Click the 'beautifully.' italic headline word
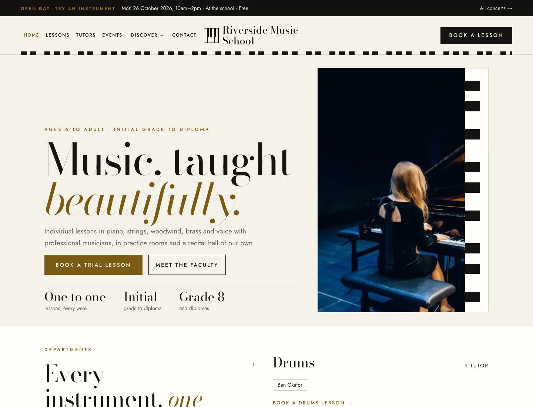Viewport: 533px width, 407px height. (143, 203)
